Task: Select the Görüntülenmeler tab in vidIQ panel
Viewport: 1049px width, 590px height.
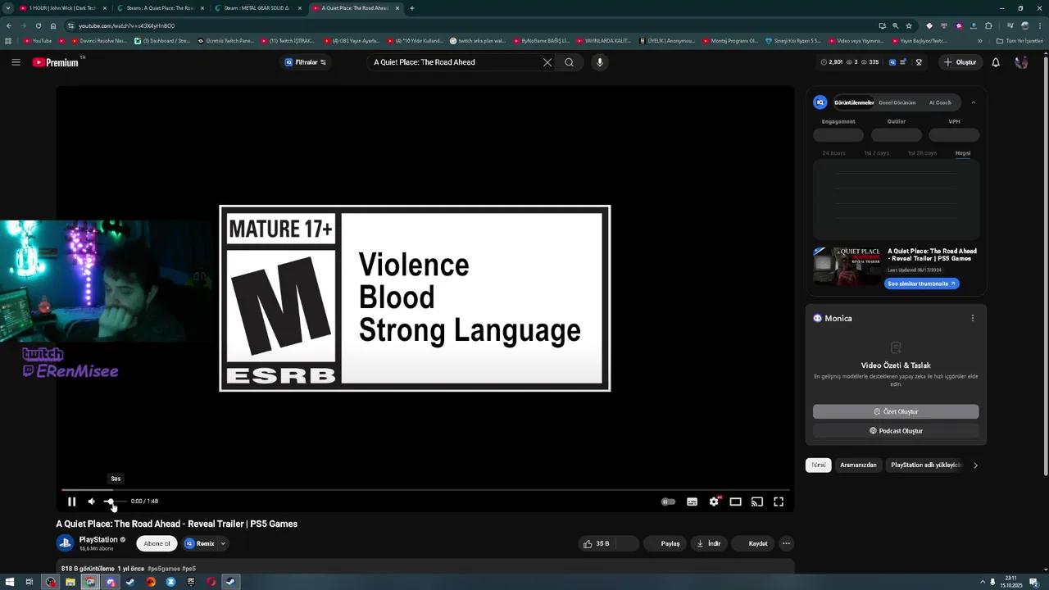Action: point(854,102)
